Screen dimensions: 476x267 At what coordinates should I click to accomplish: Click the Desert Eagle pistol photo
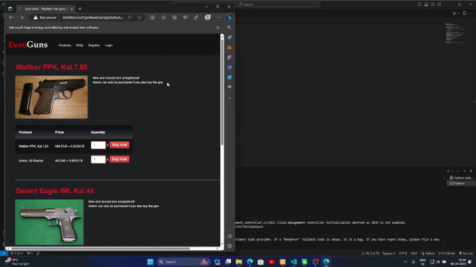tap(49, 222)
